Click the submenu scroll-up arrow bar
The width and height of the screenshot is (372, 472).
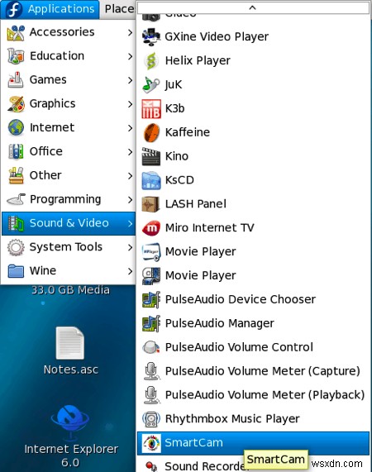tap(253, 7)
